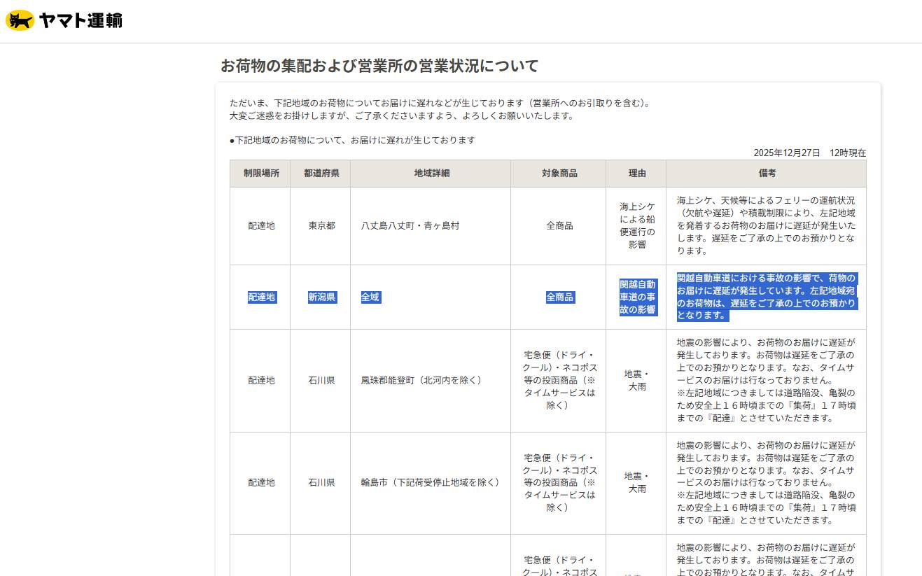Click the 東京都 prefecture cell
The height and width of the screenshot is (576, 922).
[321, 225]
